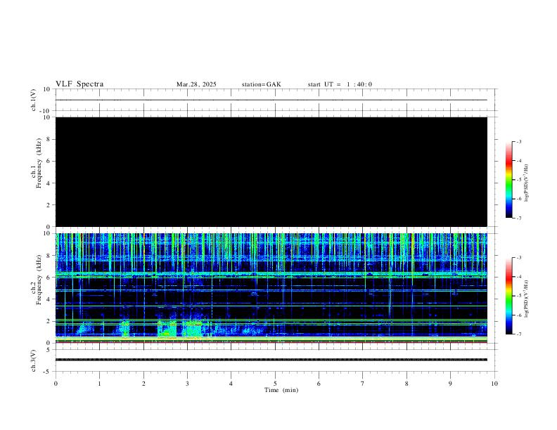Click the lower "log(PSD)(V²/Hz)" color bar label

pos(526,299)
